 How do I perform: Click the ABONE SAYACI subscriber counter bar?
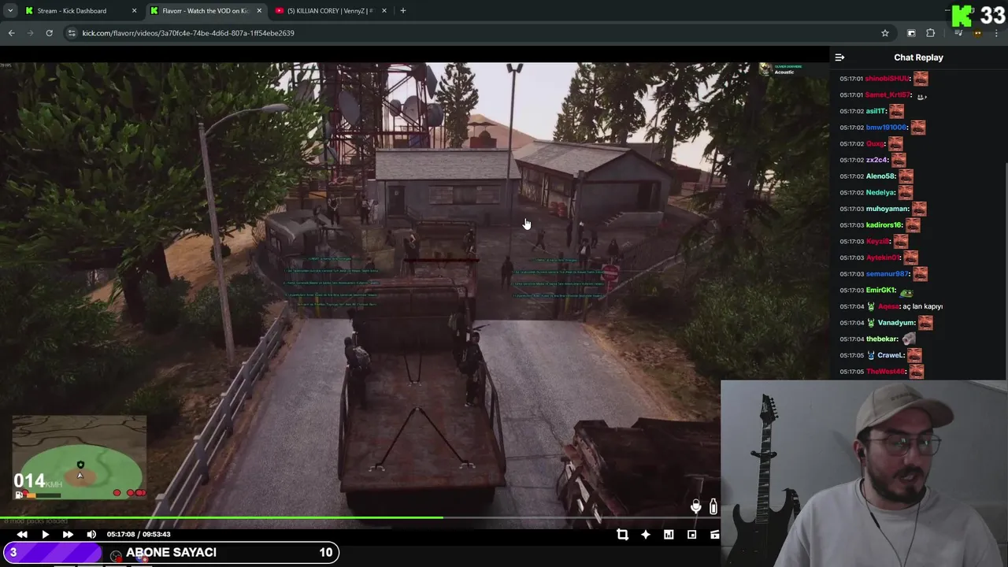tap(170, 553)
